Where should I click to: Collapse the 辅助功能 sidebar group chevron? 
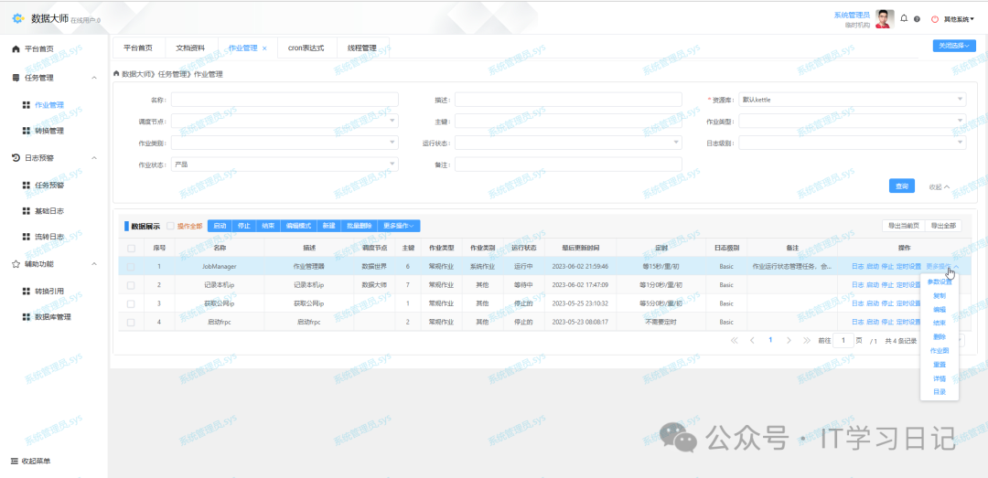[94, 264]
